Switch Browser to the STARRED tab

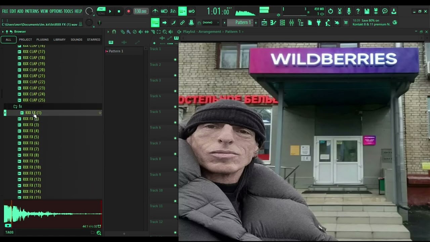93,40
